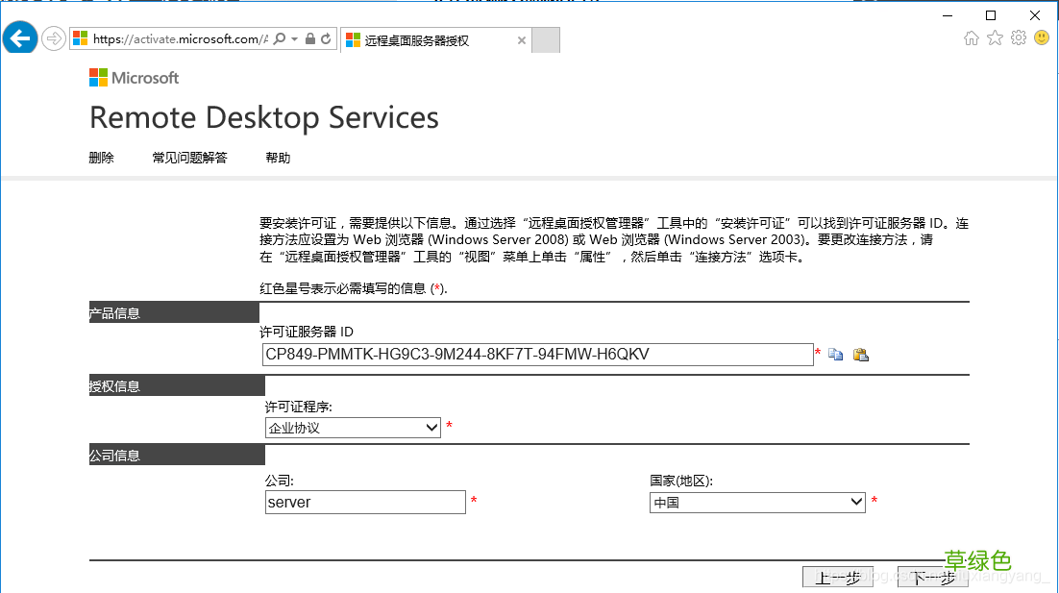Open browser settings via the gear icon
Viewport: 1059px width, 593px height.
point(1018,38)
